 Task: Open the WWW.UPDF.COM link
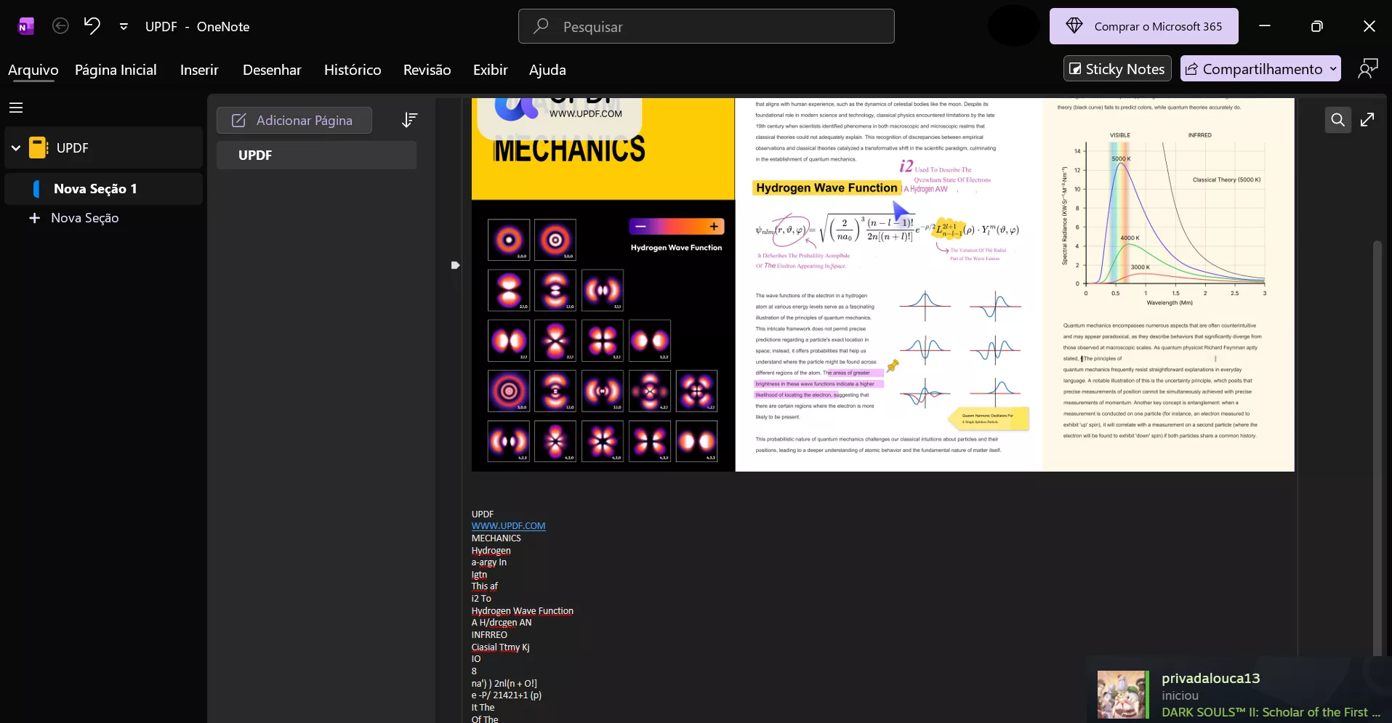509,525
